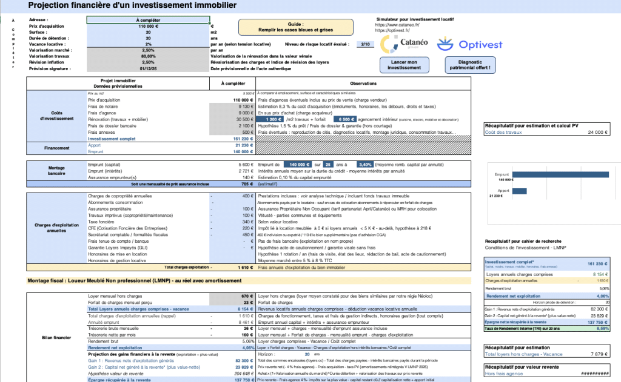
Task: Select the 'Charges de copropriété annuelles' 400 € cell
Action: (x=232, y=196)
